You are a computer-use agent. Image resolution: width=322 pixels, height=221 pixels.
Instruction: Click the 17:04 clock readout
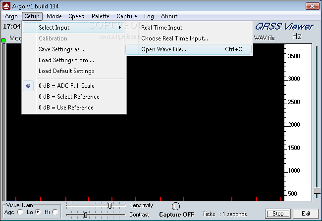click(x=12, y=27)
